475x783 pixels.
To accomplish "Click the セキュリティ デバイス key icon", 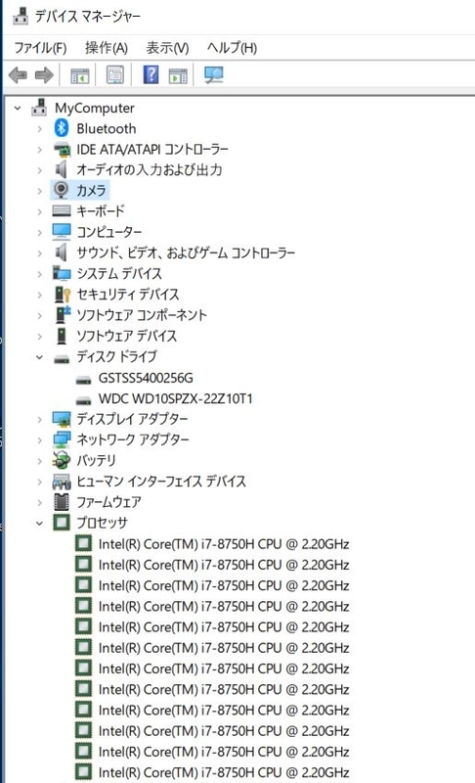I will tap(63, 295).
